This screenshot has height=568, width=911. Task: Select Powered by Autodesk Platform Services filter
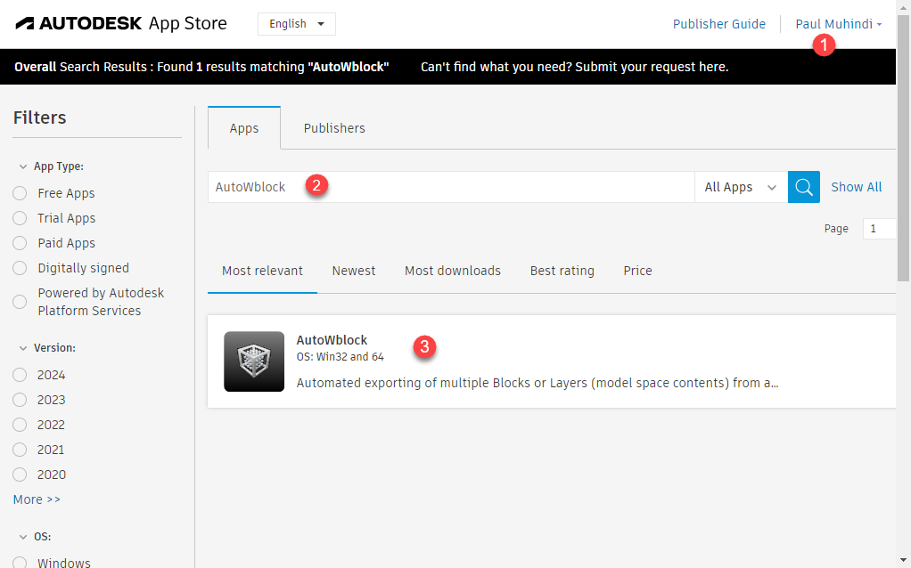(x=20, y=302)
